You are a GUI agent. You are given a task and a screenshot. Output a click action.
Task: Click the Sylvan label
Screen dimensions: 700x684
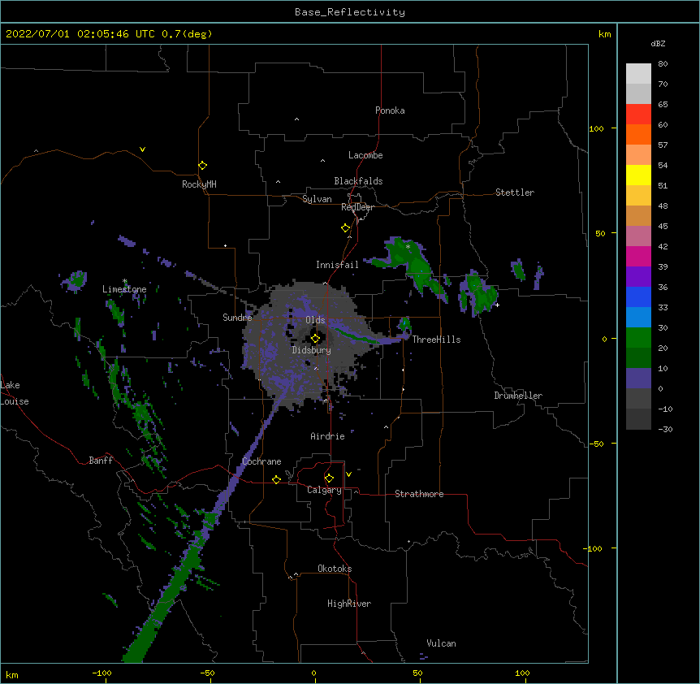click(x=317, y=199)
